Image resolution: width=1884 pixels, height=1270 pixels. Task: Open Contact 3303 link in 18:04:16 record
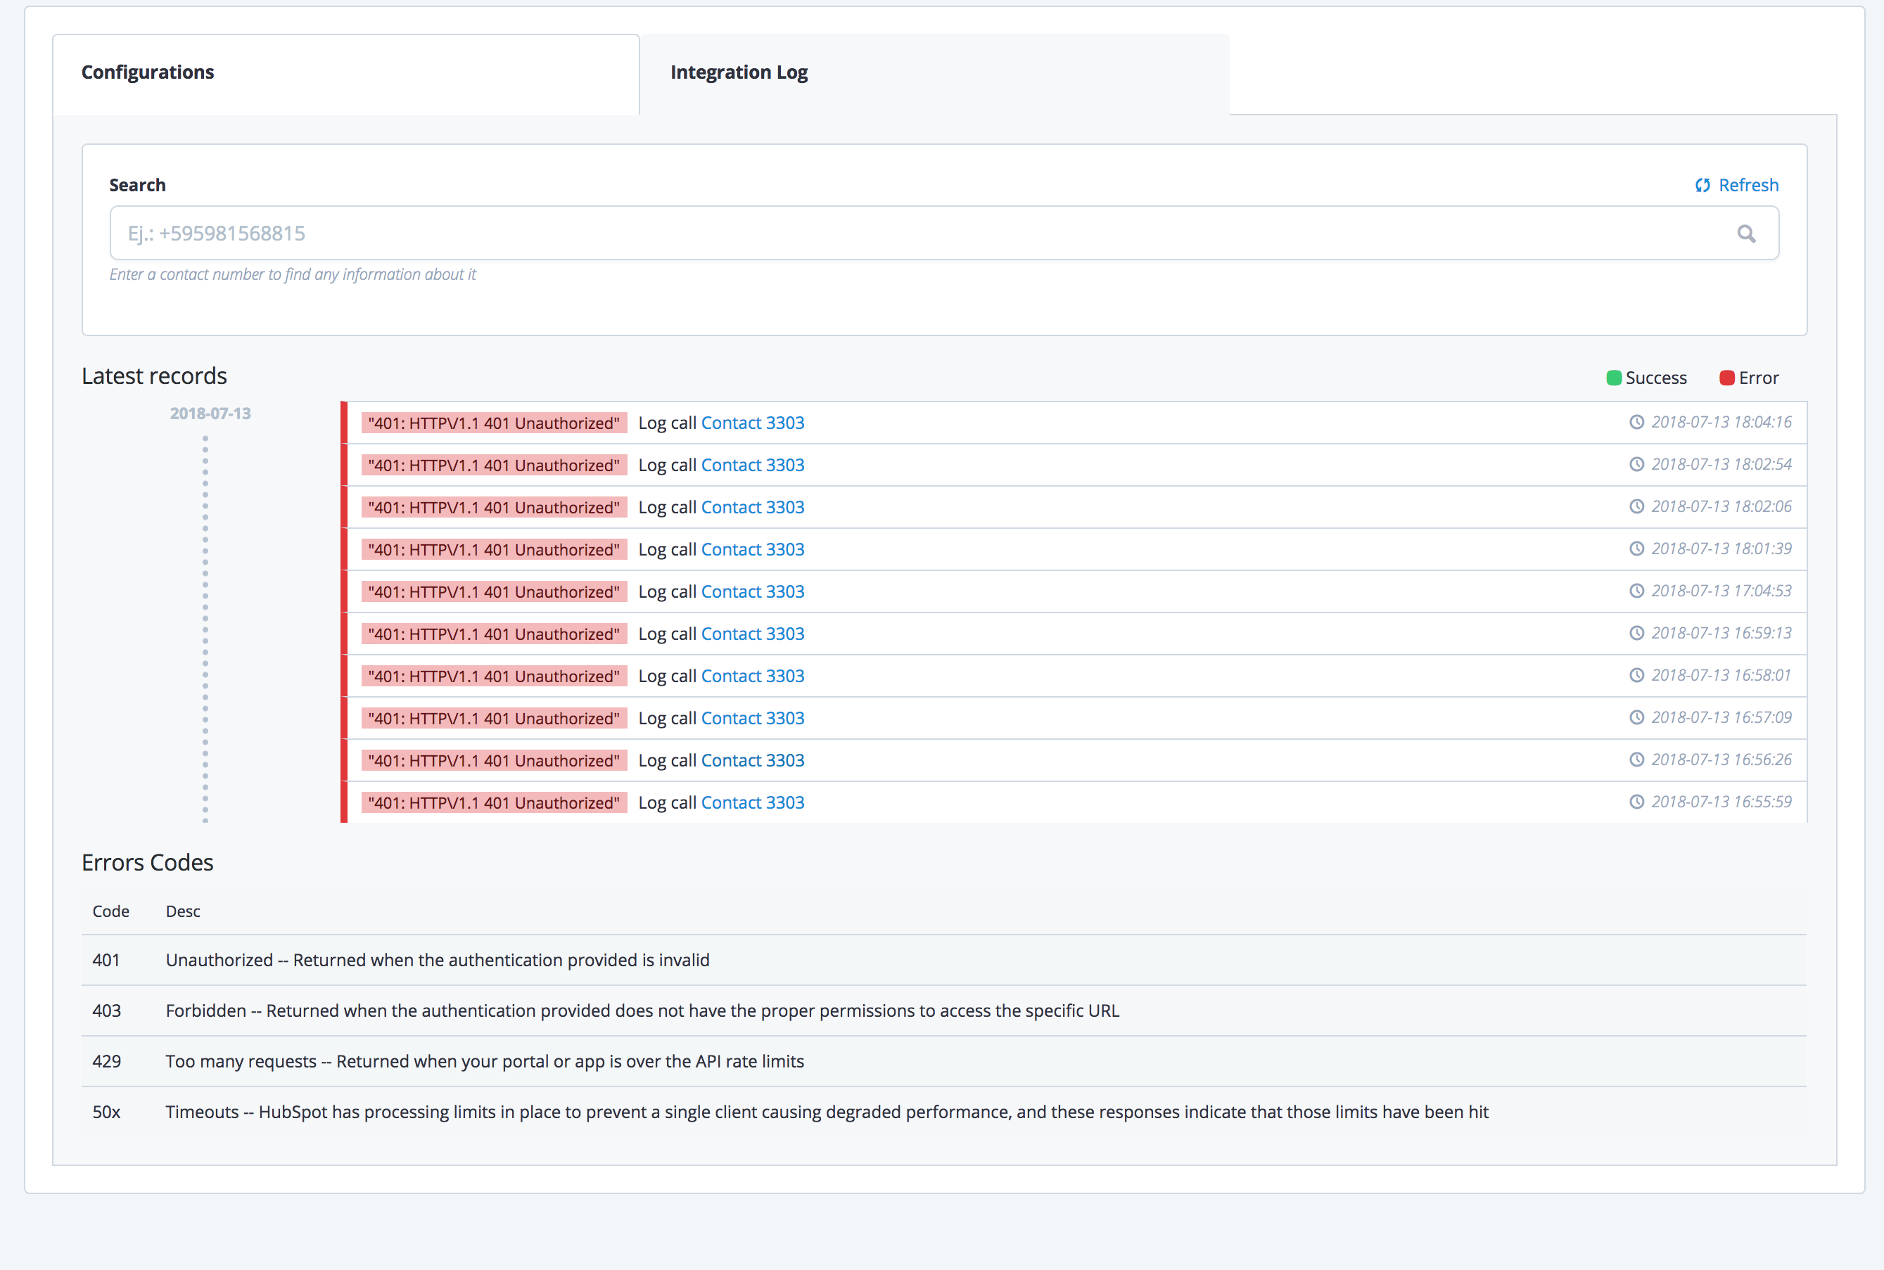(x=752, y=423)
